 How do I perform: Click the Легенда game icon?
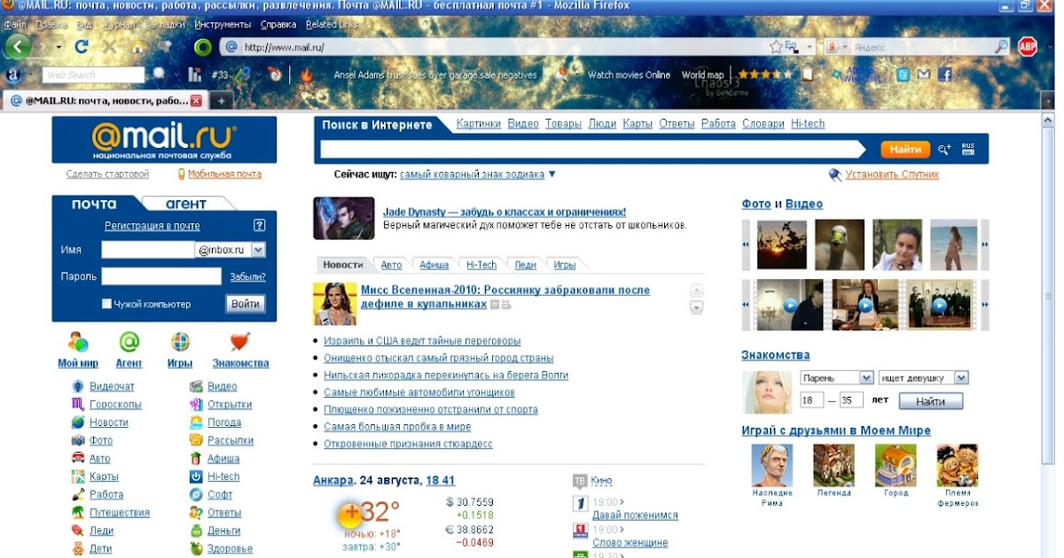point(833,465)
